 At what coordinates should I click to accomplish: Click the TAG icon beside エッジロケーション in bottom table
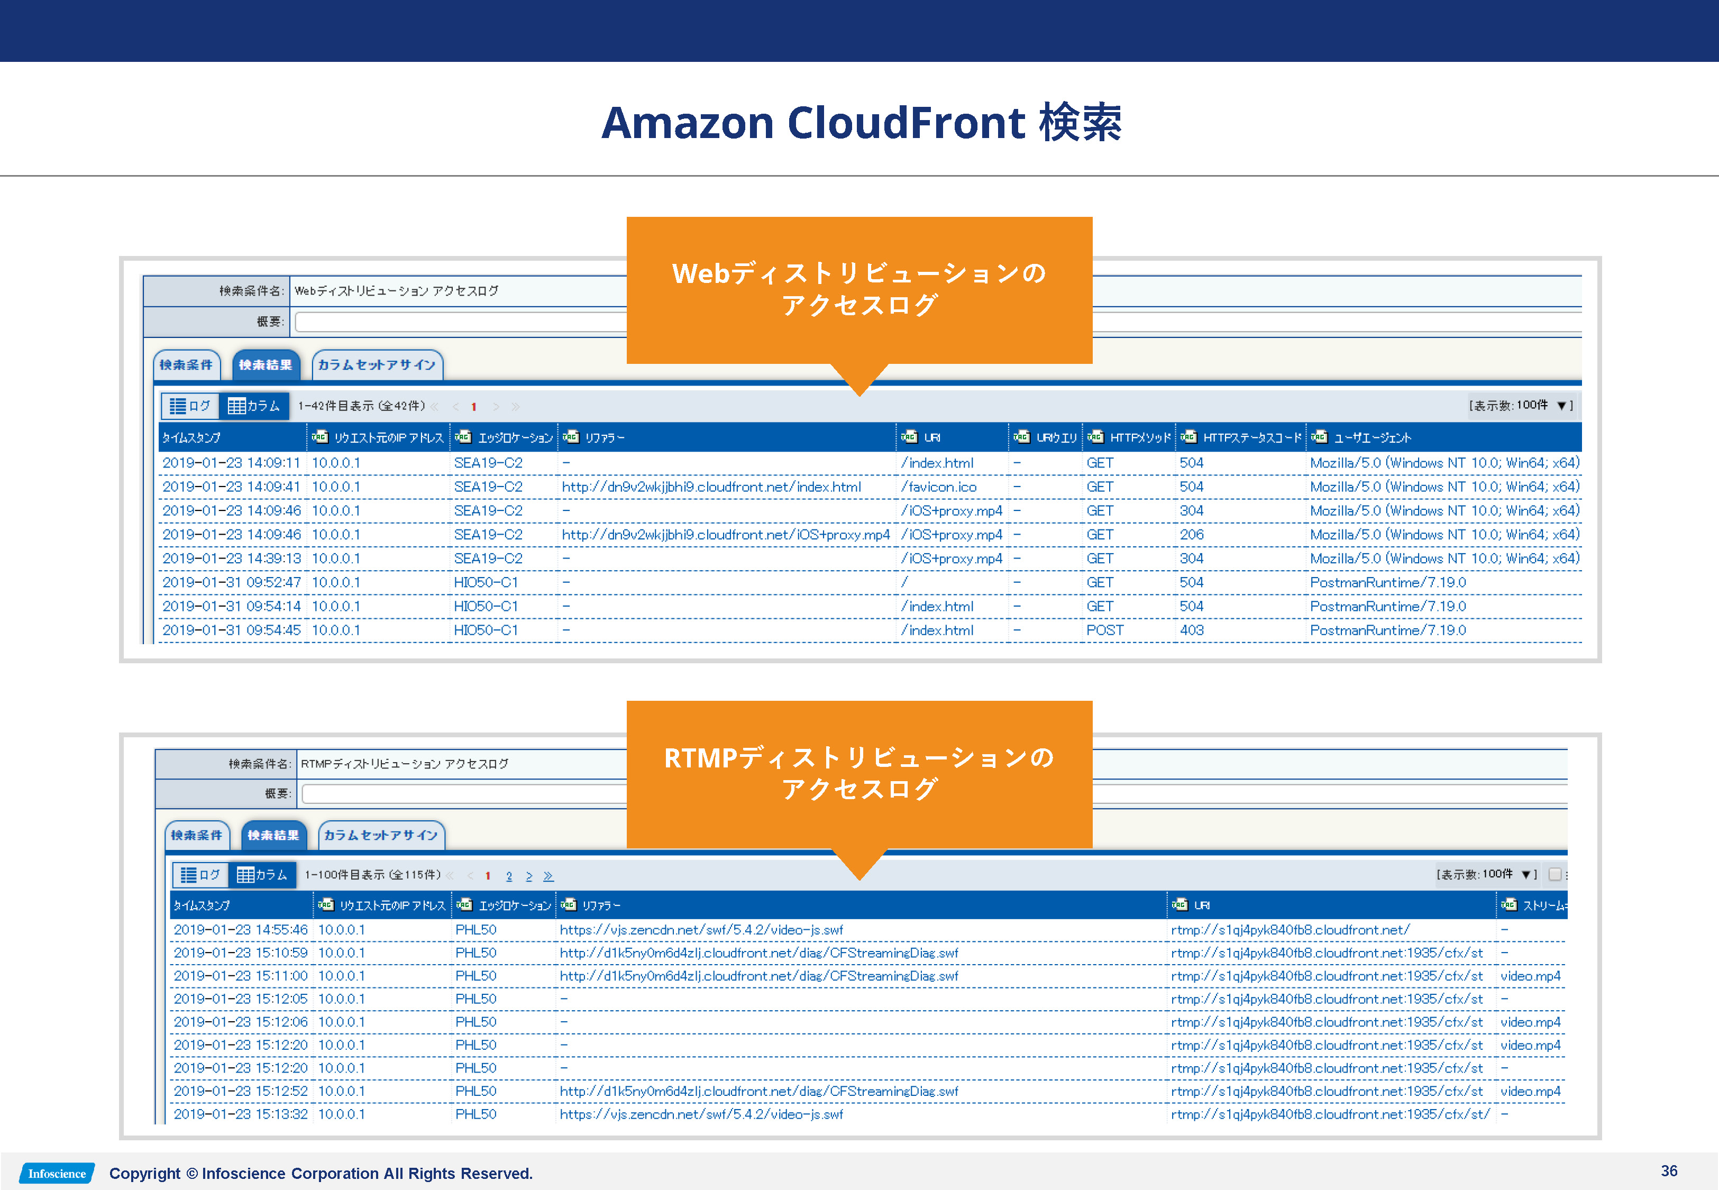click(464, 904)
